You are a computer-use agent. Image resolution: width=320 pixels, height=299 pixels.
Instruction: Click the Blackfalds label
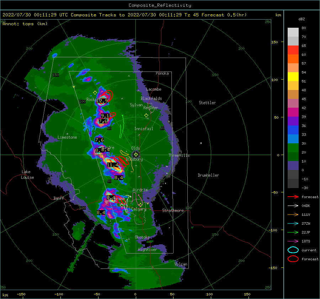tap(151, 98)
